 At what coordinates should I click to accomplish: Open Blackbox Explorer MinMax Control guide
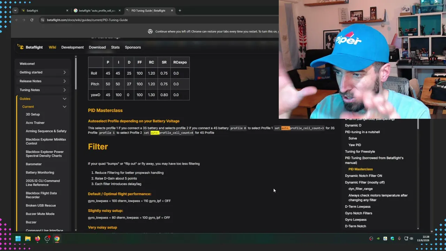tap(46, 141)
